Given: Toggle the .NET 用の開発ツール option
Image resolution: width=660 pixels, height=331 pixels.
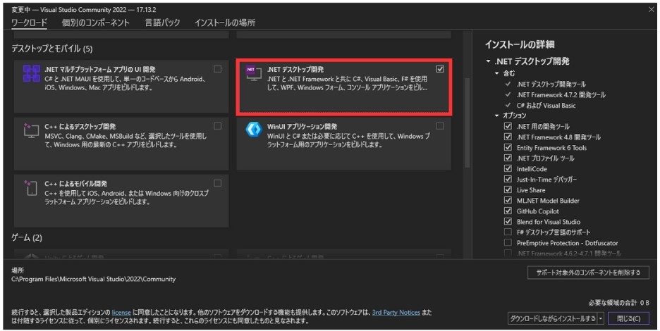Looking at the screenshot, I should (508, 126).
